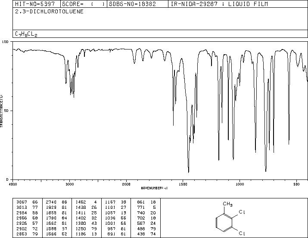This screenshot has width=308, height=238.
Task: Click the 2740 wavenumber table cell
Action: [x=51, y=202]
